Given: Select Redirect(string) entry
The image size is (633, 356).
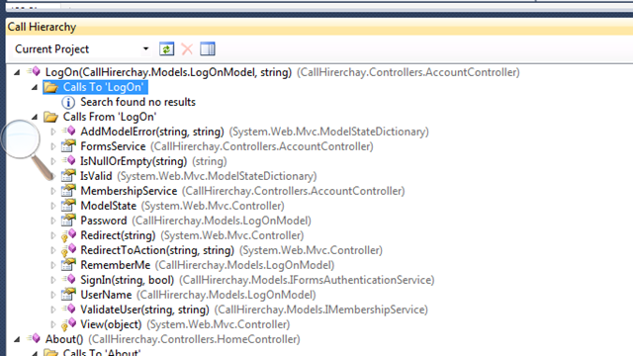Looking at the screenshot, I should (192, 235).
